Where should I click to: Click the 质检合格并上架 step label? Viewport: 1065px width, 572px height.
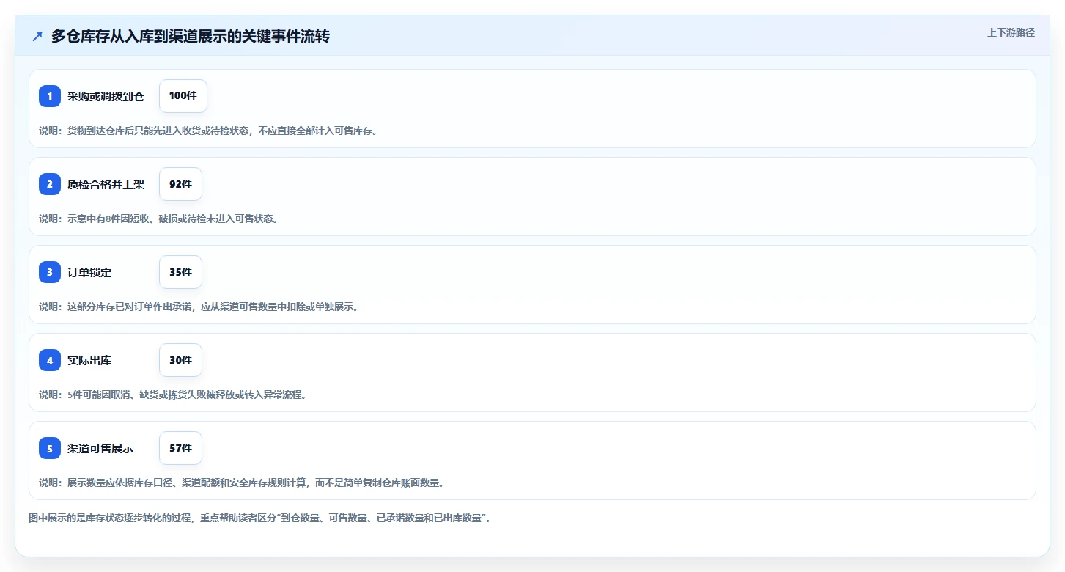coord(106,184)
